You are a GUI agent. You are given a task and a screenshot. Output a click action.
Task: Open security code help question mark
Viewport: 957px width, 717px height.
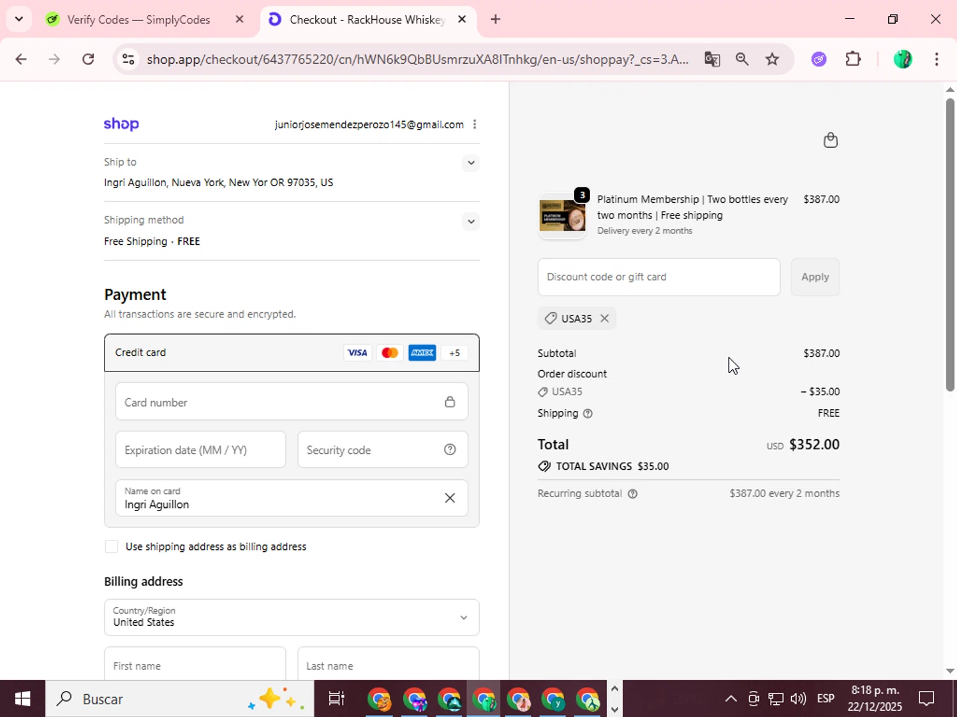450,449
